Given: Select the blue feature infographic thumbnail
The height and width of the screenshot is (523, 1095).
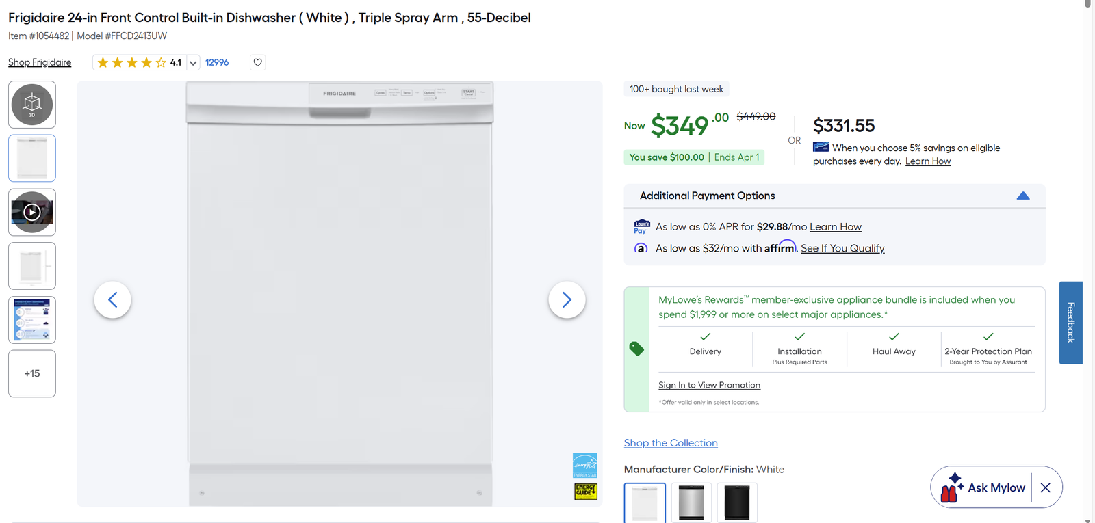Looking at the screenshot, I should (32, 320).
